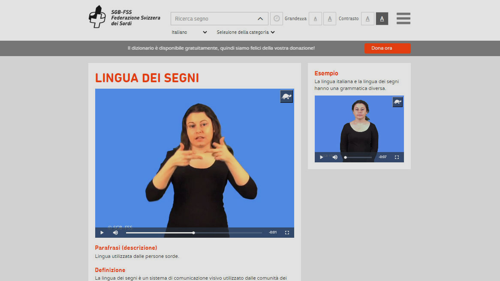This screenshot has height=281, width=500.
Task: Click the donation banner message text
Action: (x=221, y=48)
